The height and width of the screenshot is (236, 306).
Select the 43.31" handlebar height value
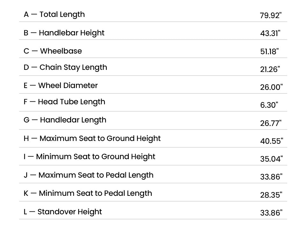point(270,33)
